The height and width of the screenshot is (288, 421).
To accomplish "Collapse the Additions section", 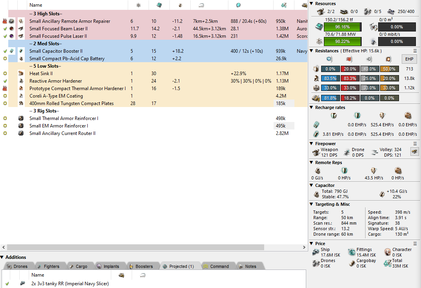I will click(2, 257).
